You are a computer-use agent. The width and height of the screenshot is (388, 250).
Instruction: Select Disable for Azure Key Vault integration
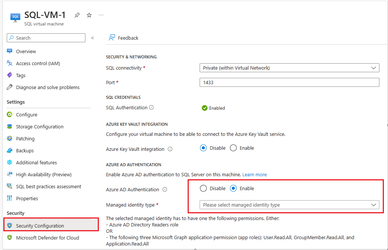point(203,148)
